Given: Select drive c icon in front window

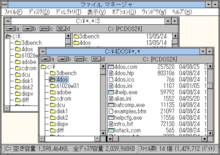Looking at the screenshot, I should tap(79, 59).
